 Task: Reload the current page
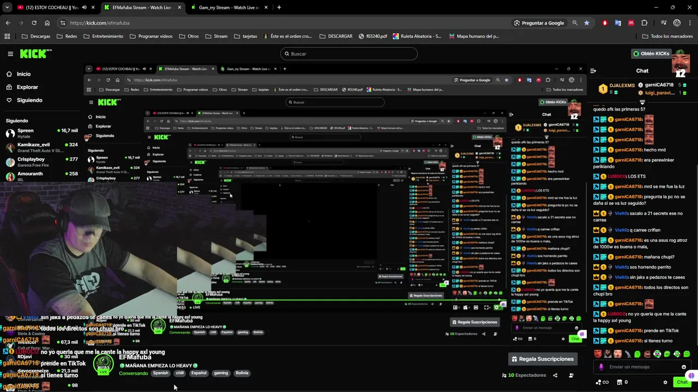coord(34,23)
